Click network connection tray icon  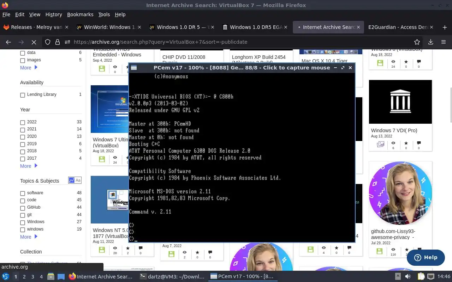(x=430, y=277)
